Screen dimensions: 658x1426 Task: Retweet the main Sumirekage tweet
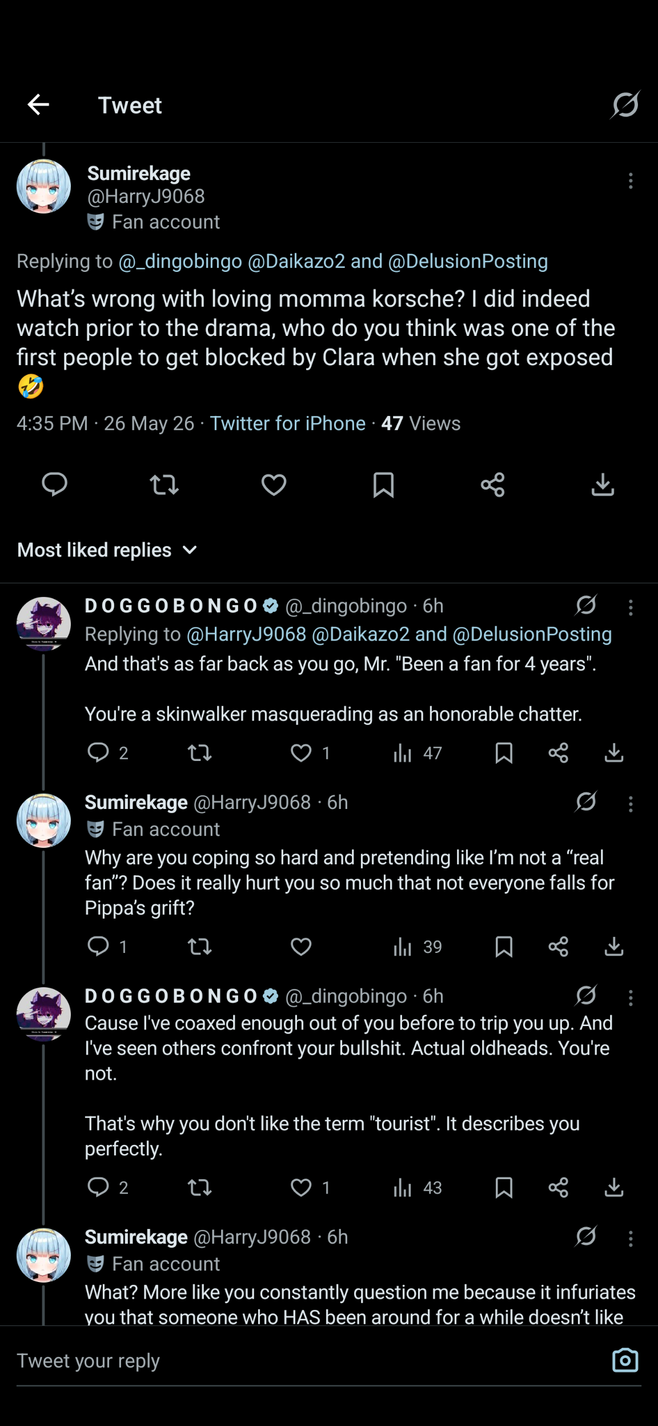click(164, 484)
